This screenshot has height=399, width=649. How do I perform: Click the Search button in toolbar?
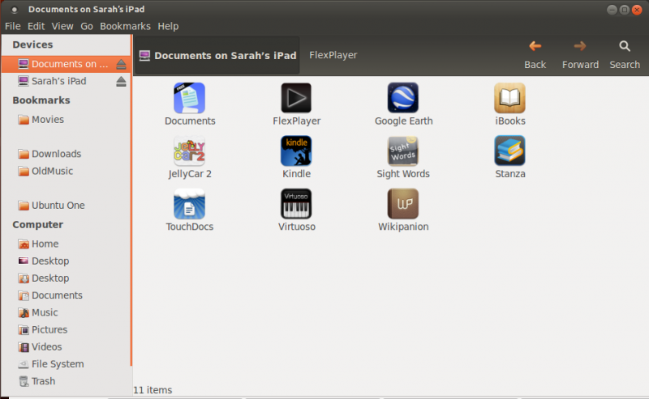(x=625, y=54)
